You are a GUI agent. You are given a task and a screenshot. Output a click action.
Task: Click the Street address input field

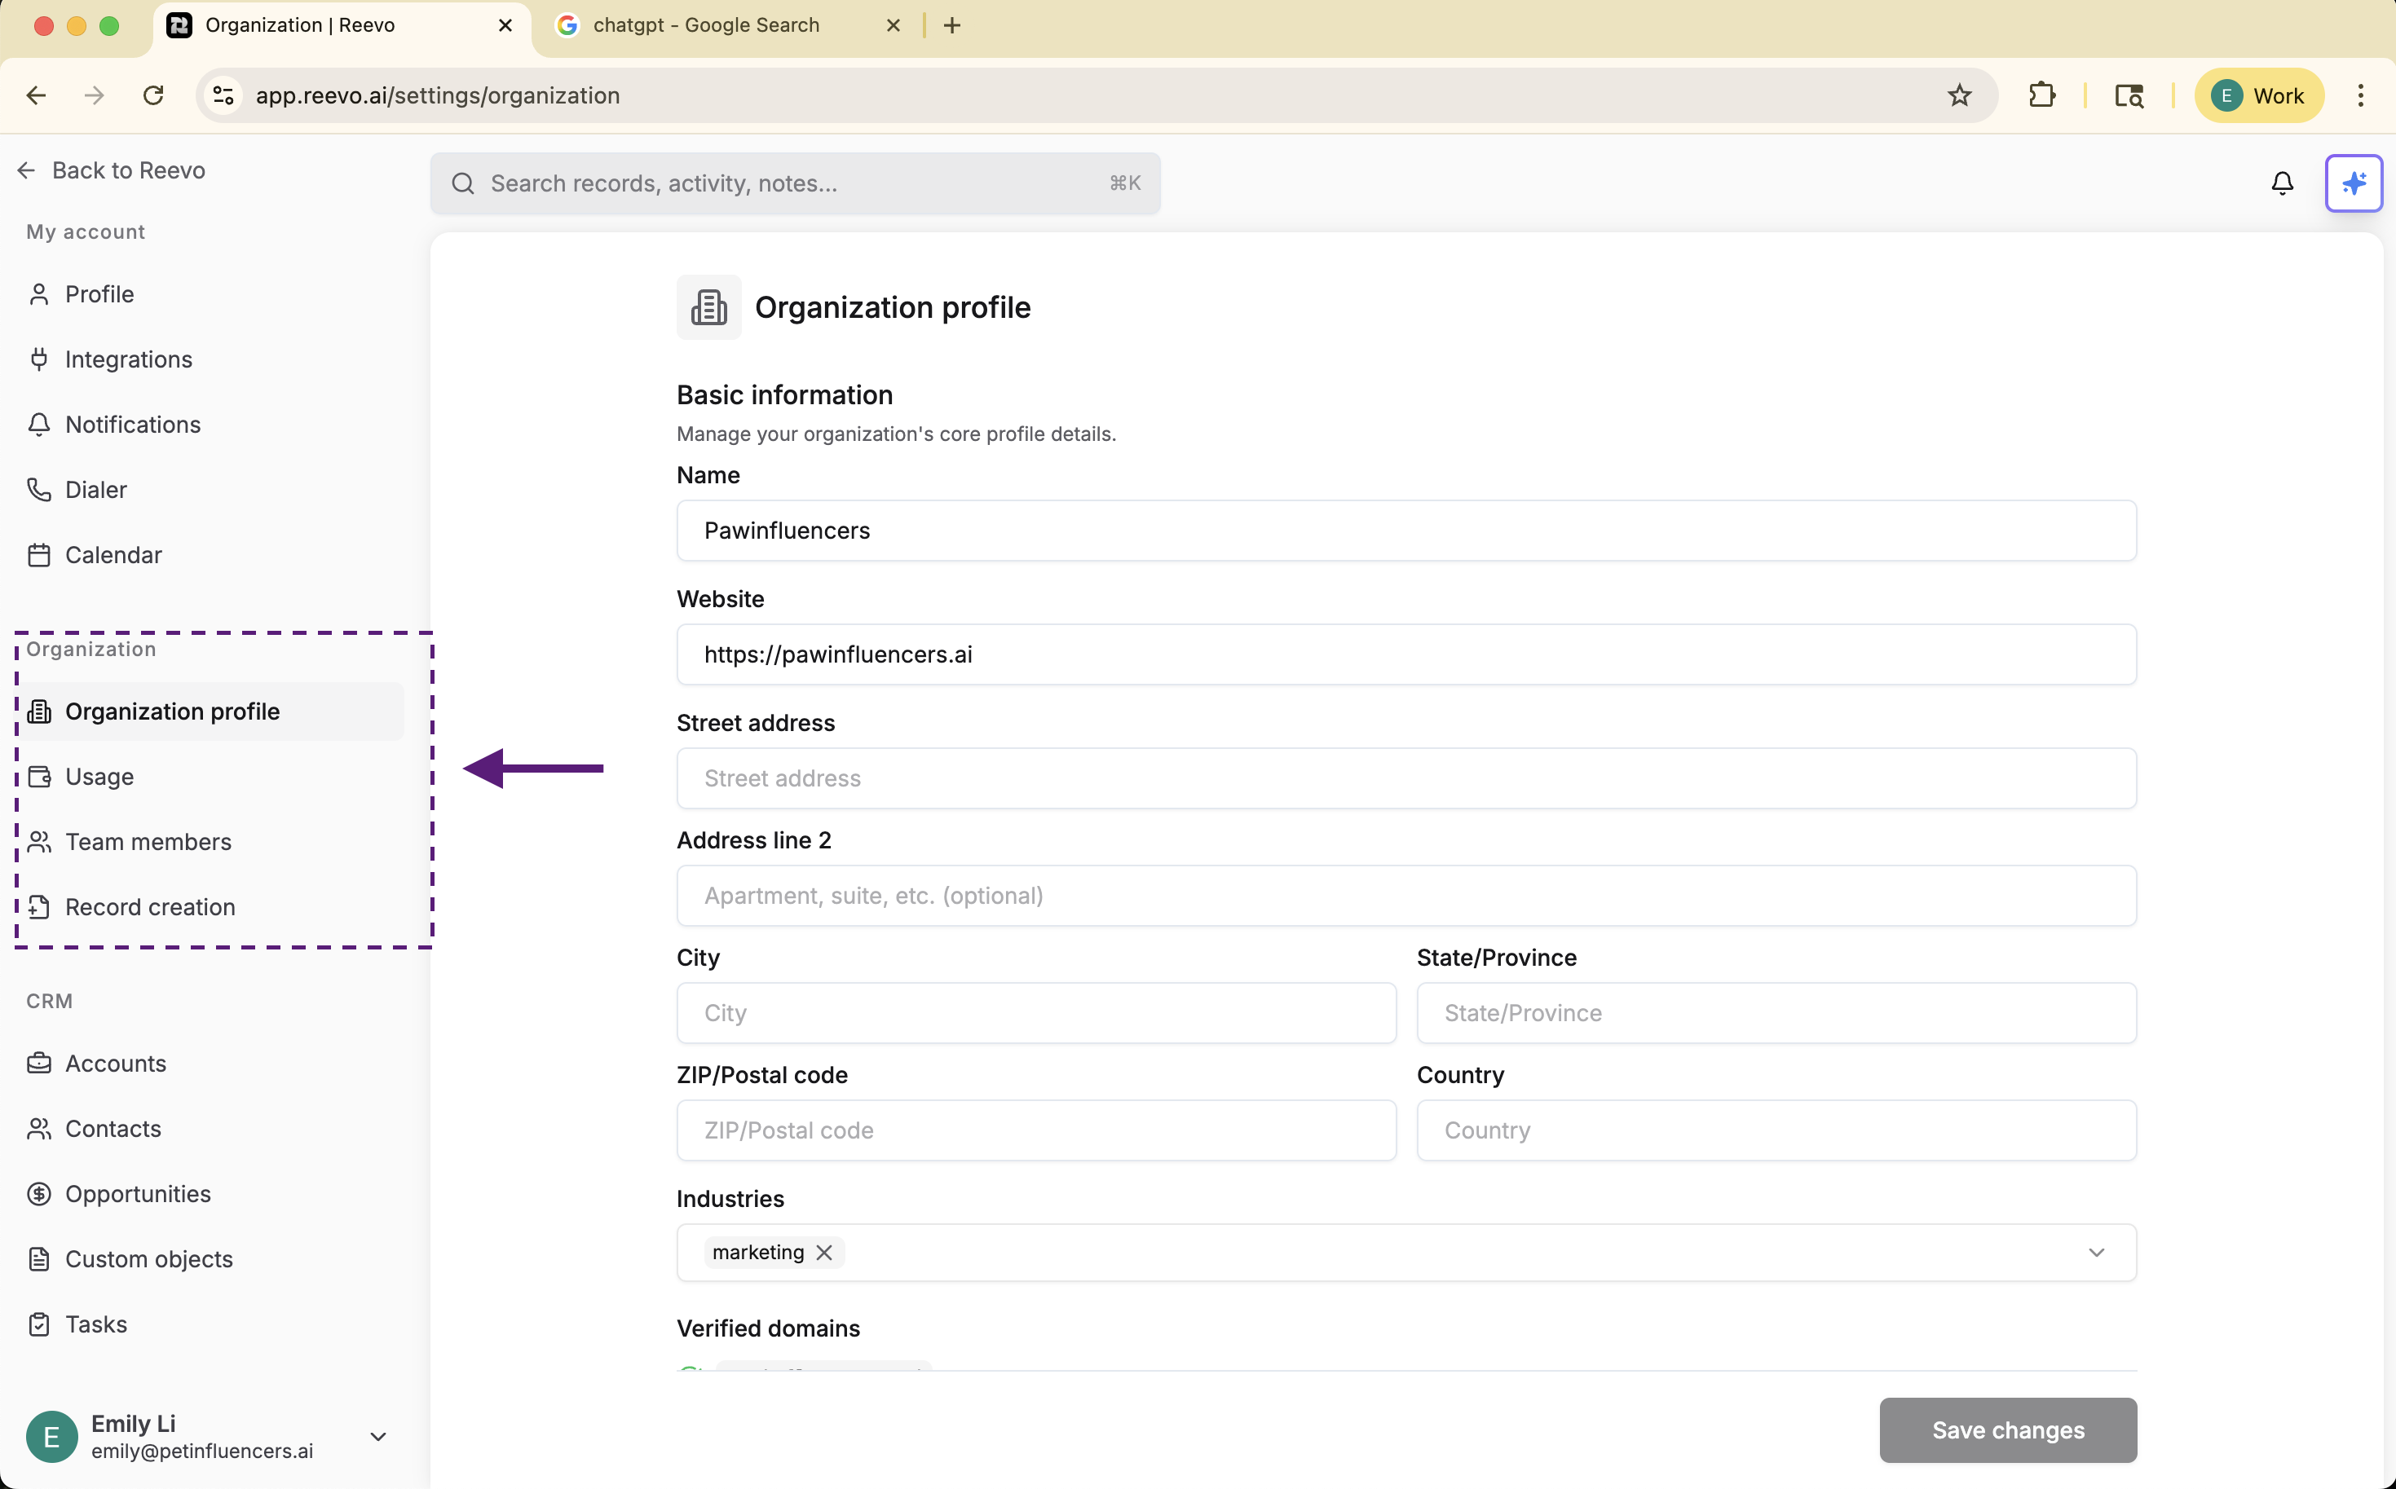click(x=1405, y=778)
